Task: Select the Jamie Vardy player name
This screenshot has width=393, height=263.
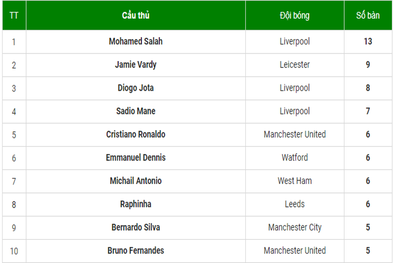Action: coord(136,65)
